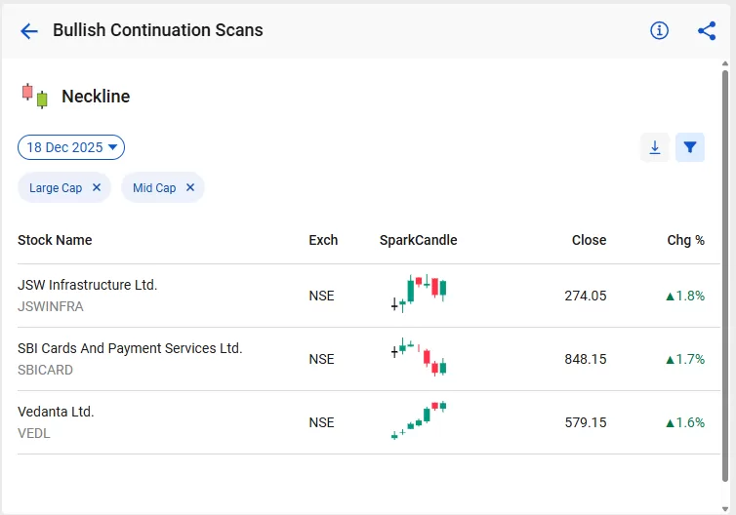This screenshot has height=515, width=736.
Task: Click the 1.8% change value
Action: [x=685, y=296]
